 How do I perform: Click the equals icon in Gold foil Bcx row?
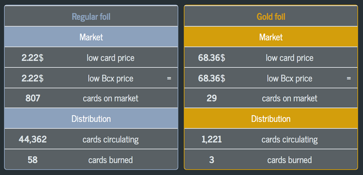[x=349, y=78]
